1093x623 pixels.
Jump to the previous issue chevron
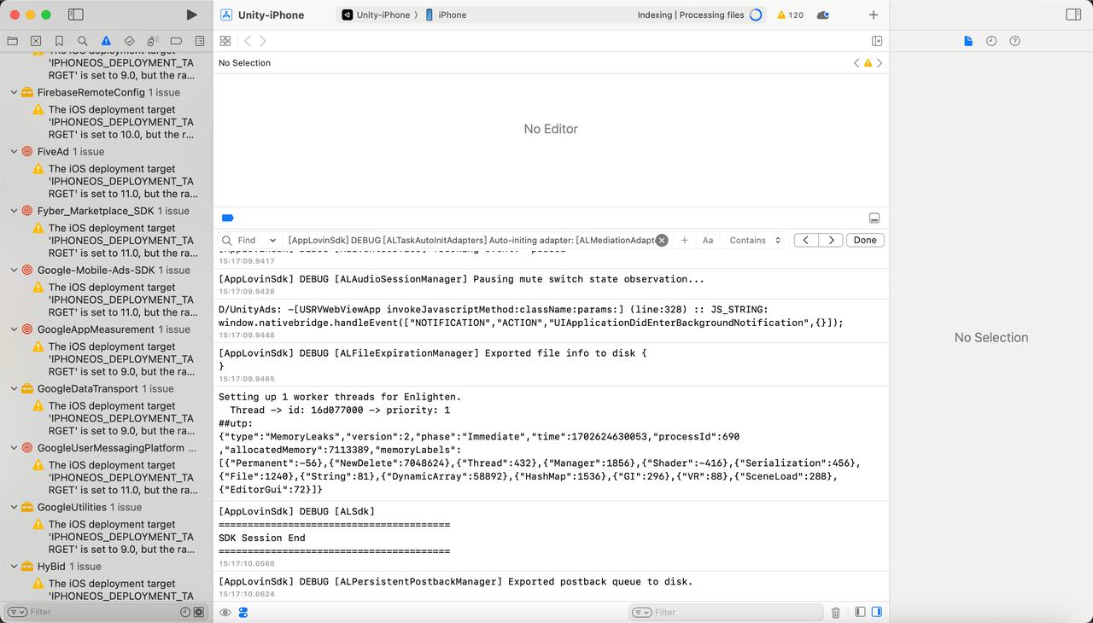coord(857,63)
